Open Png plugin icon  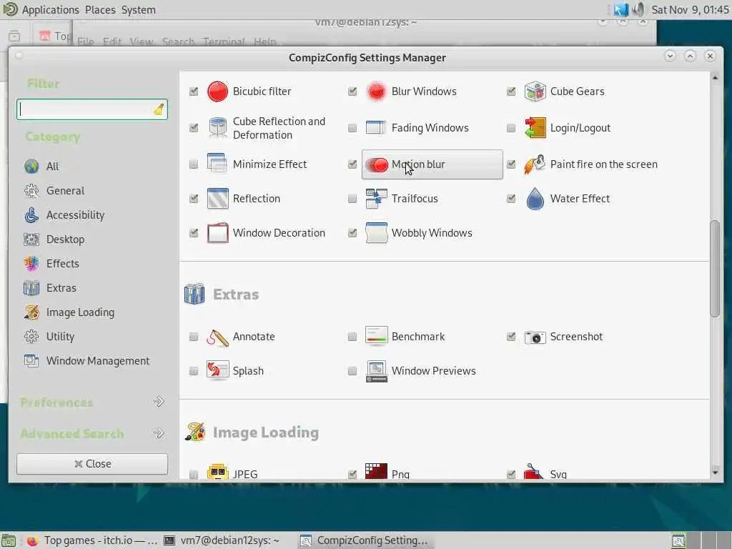376,472
